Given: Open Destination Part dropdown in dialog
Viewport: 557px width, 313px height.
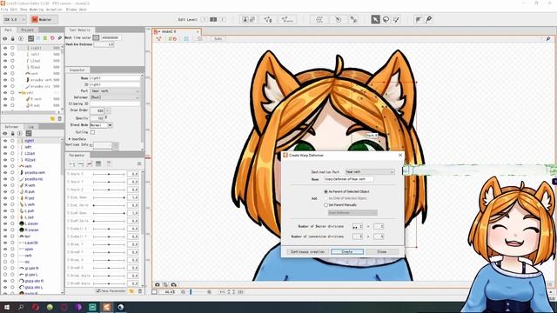Looking at the screenshot, I should (x=370, y=172).
